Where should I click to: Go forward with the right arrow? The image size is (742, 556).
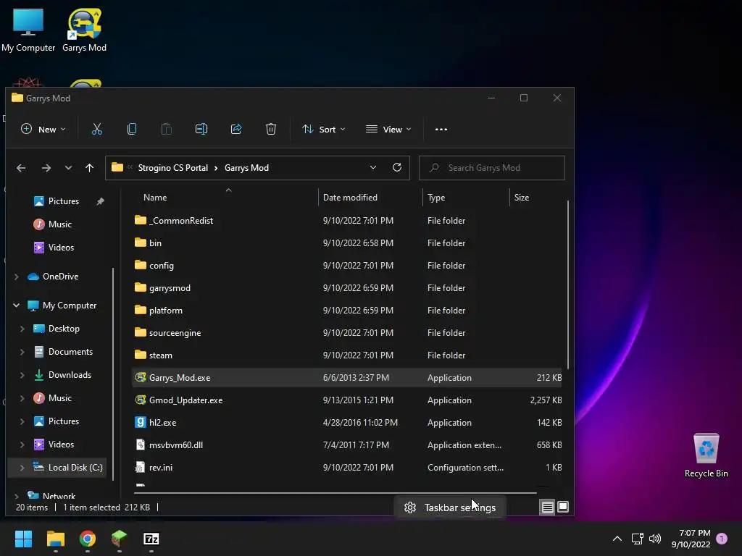tap(46, 168)
